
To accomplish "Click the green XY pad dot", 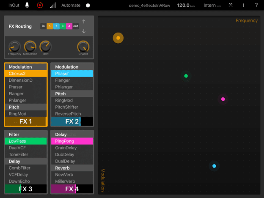I will [x=186, y=76].
